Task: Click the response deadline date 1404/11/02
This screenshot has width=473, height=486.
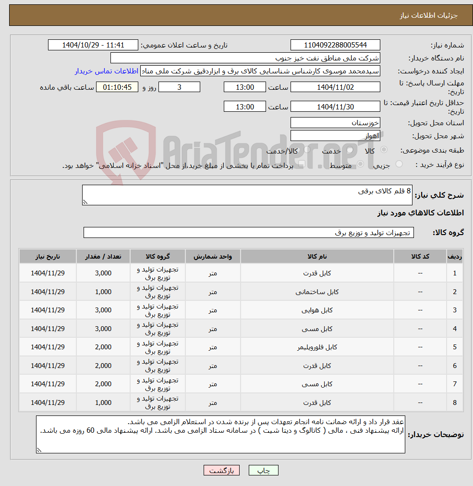Action: tap(335, 87)
